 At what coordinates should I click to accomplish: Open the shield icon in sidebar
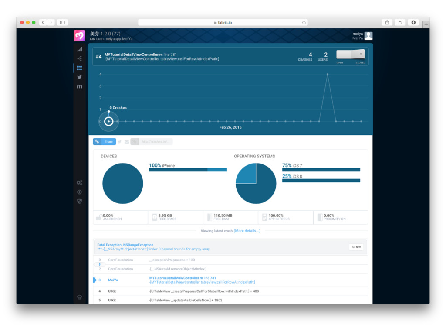pyautogui.click(x=79, y=201)
